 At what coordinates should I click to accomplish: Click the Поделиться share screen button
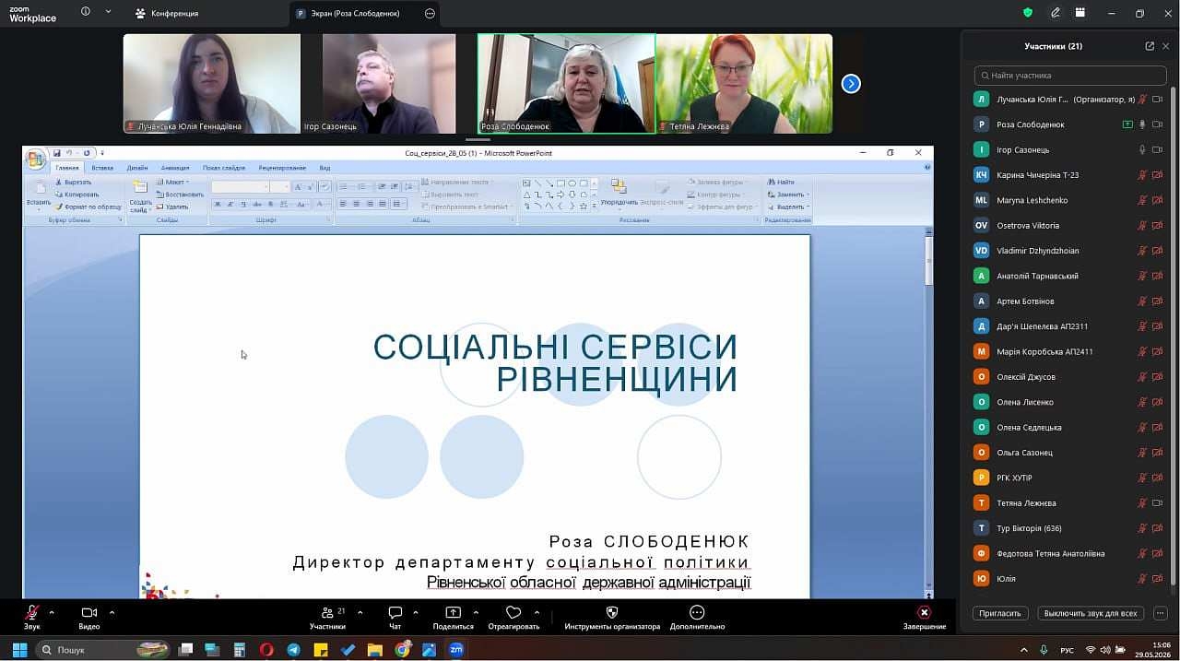point(453,617)
